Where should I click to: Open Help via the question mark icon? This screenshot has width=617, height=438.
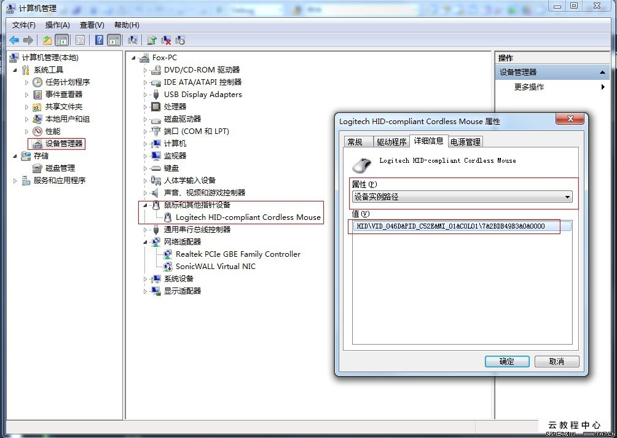click(99, 40)
